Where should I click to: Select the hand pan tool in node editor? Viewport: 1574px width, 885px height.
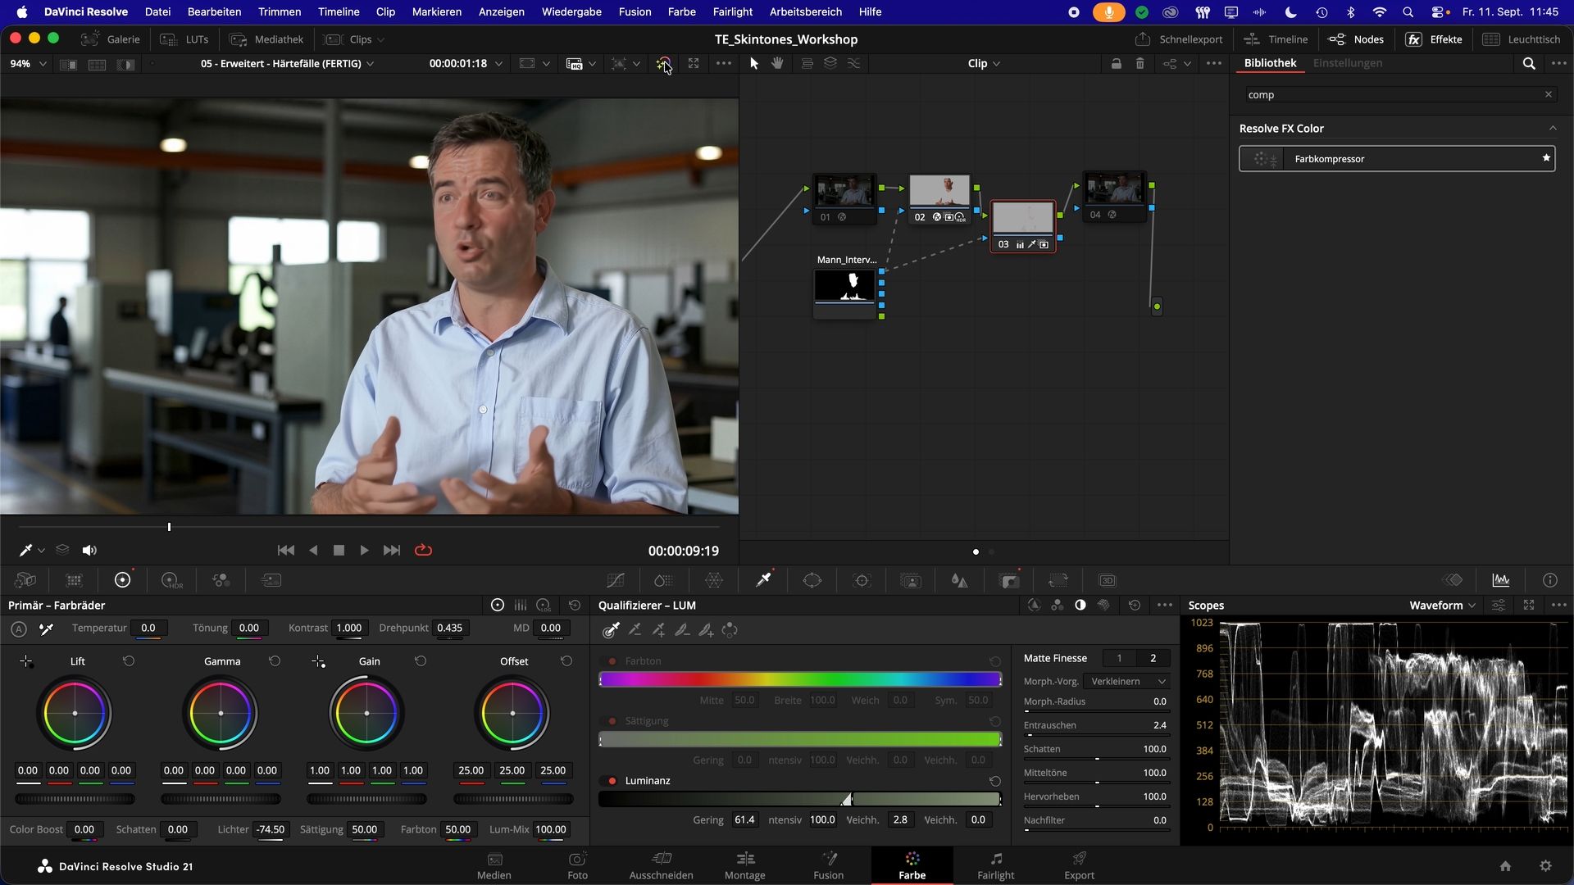(777, 63)
